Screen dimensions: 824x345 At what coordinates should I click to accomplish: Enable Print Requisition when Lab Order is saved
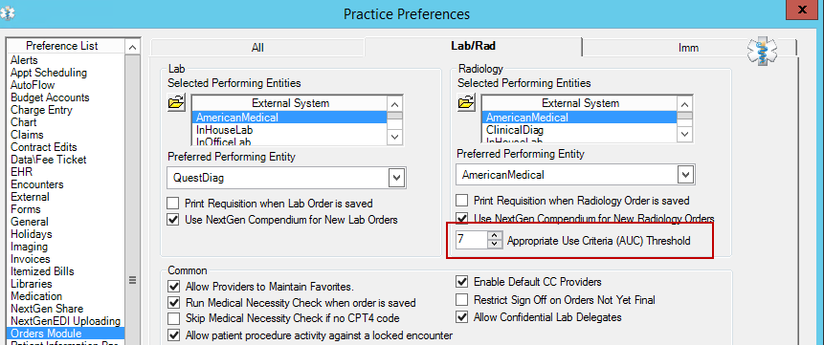(172, 204)
